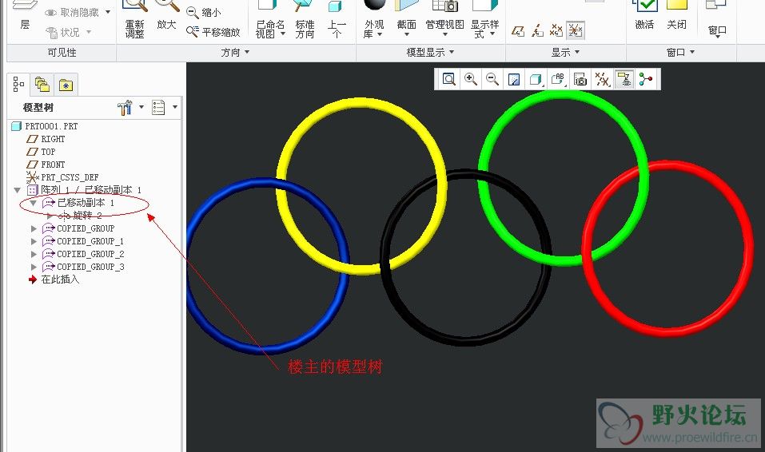Click the Refit (重新调整) view button

[x=134, y=19]
